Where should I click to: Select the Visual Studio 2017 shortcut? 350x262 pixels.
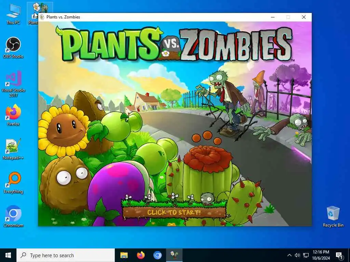tap(13, 84)
